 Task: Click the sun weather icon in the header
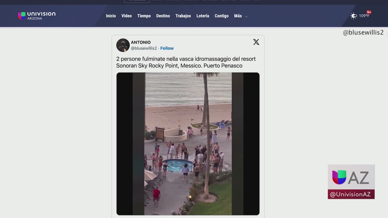click(353, 16)
